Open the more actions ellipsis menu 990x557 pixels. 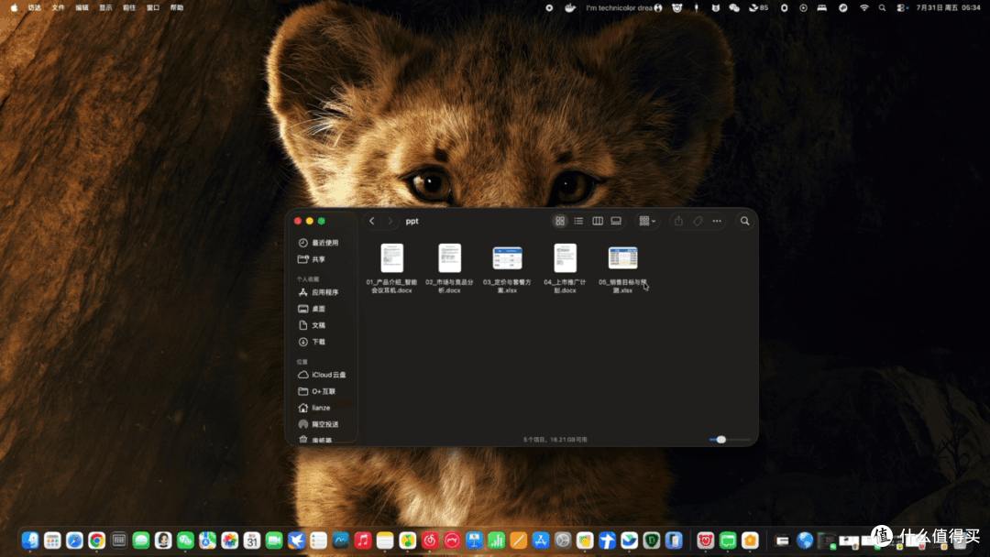717,221
